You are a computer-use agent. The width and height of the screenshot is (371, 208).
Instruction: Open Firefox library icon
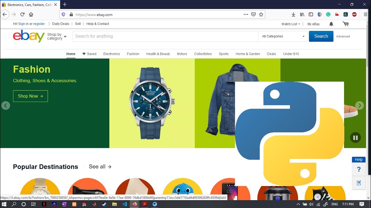point(302,14)
